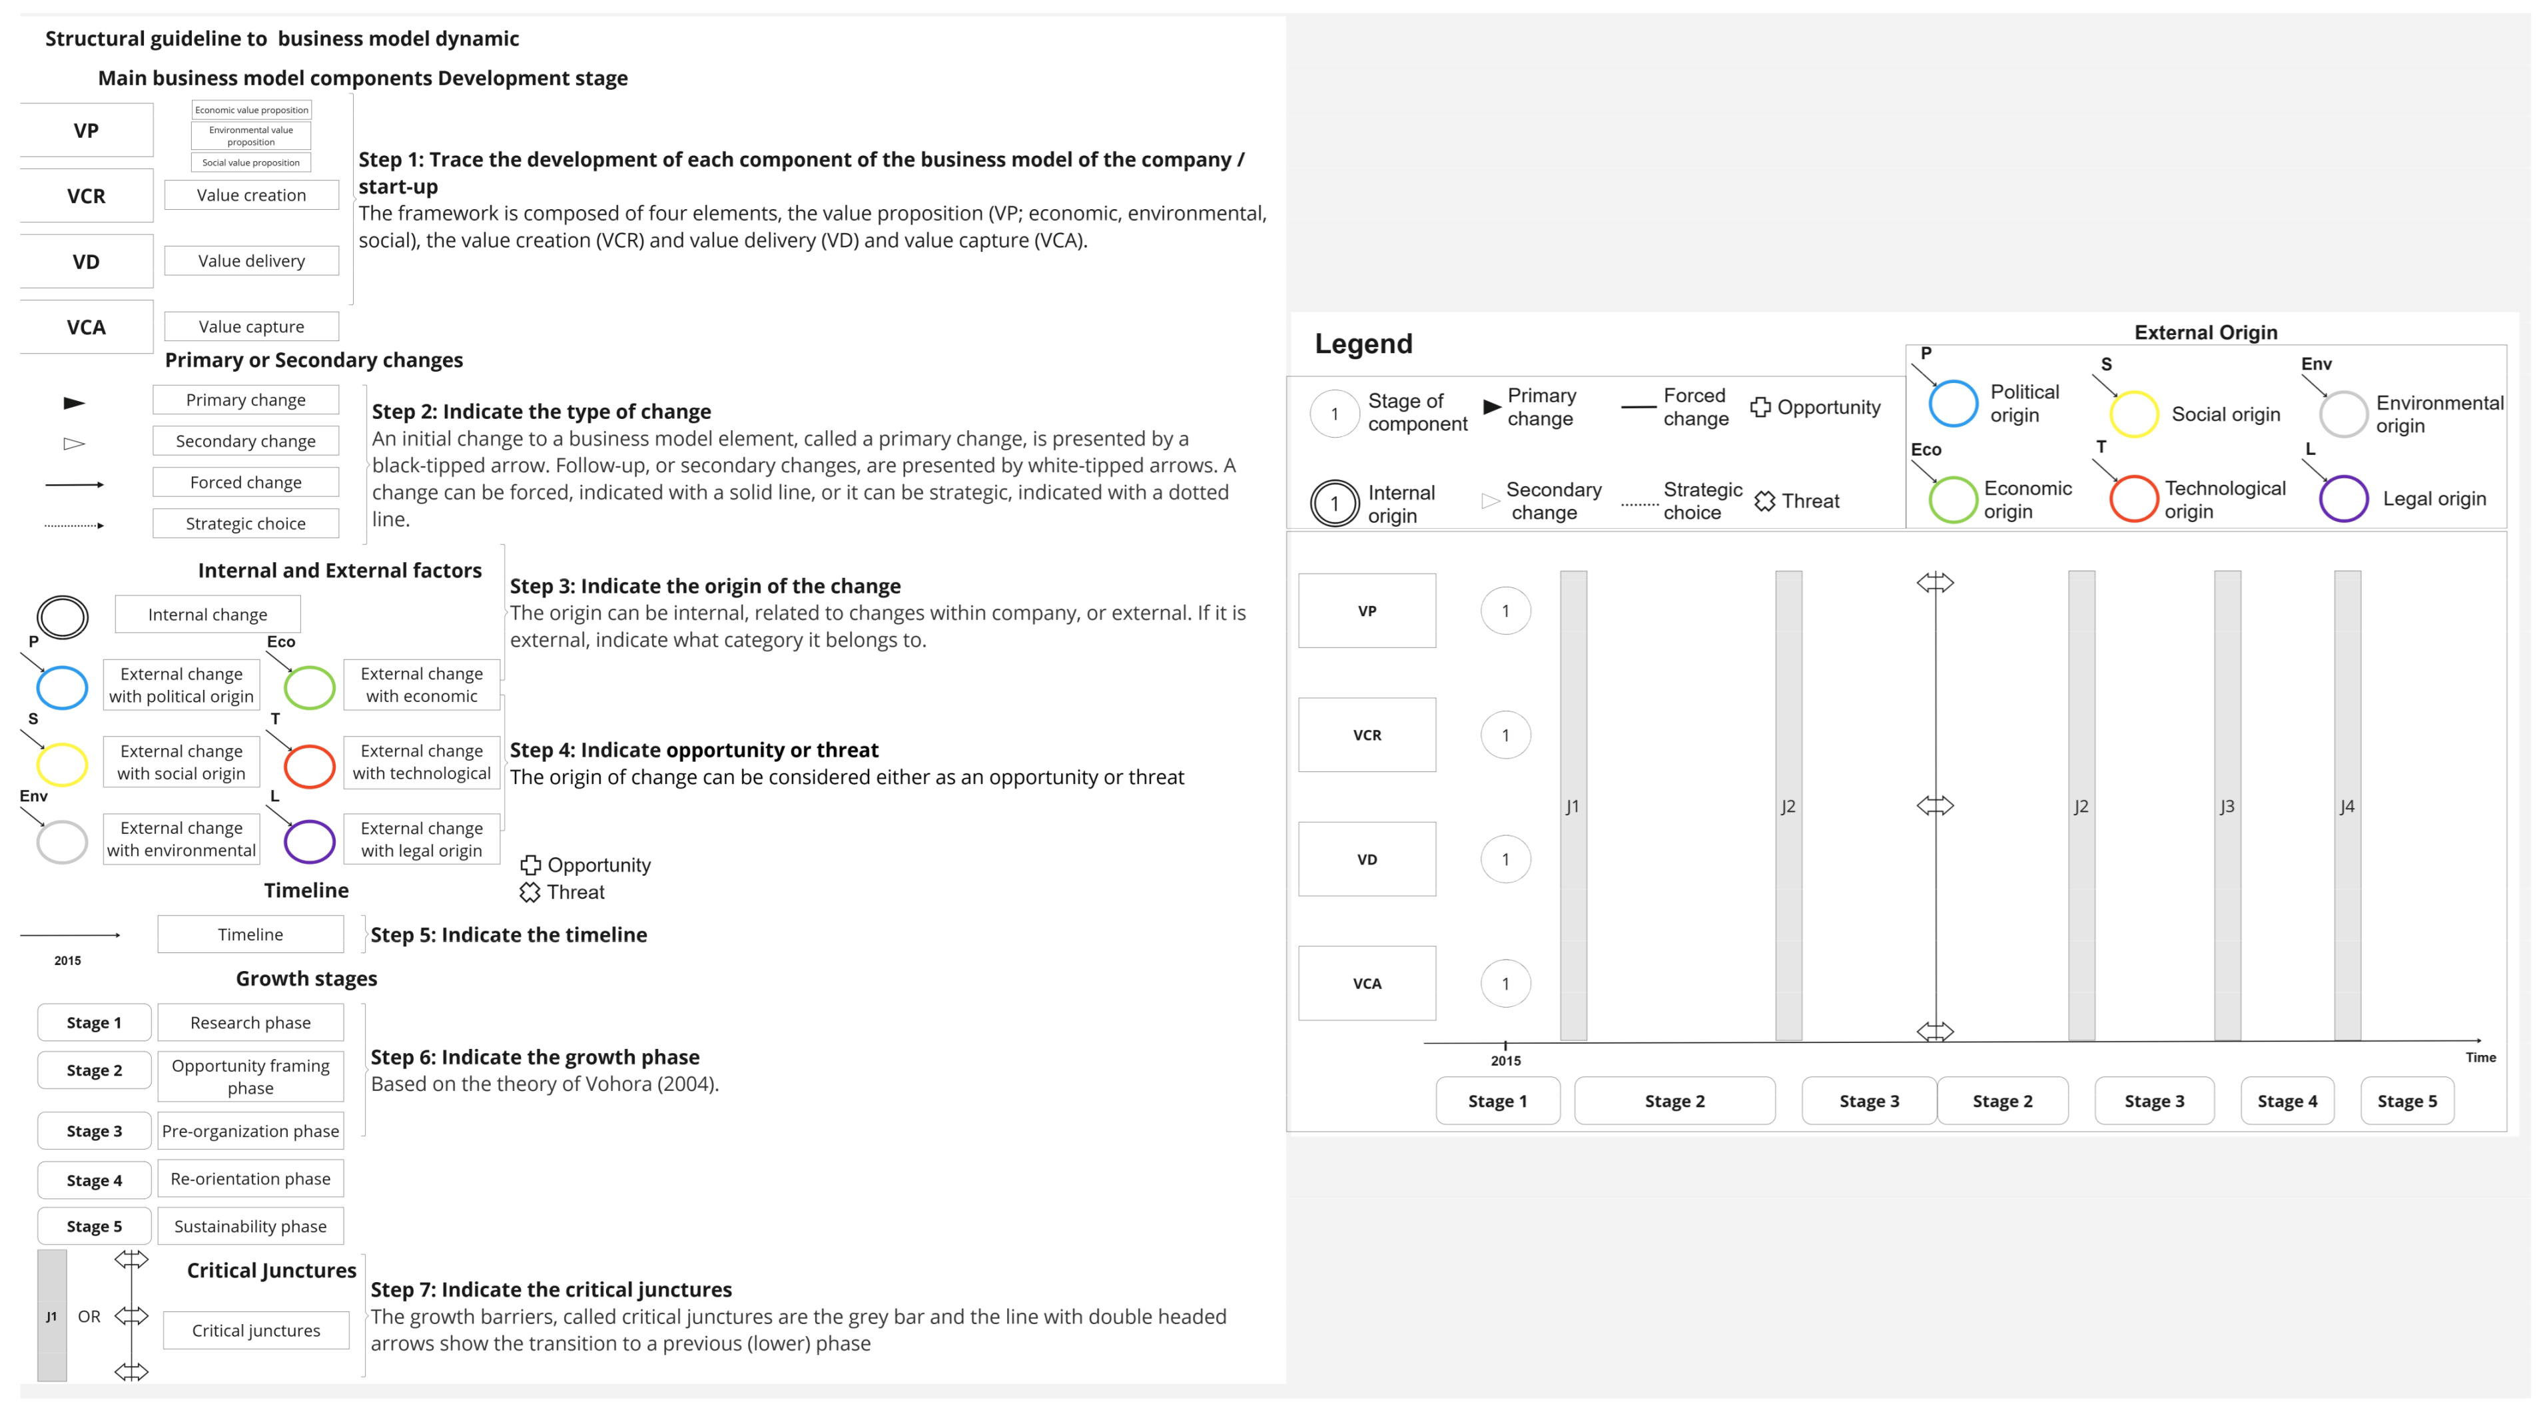
Task: Click the Stage 5 box below the chart
Action: click(x=2407, y=1100)
